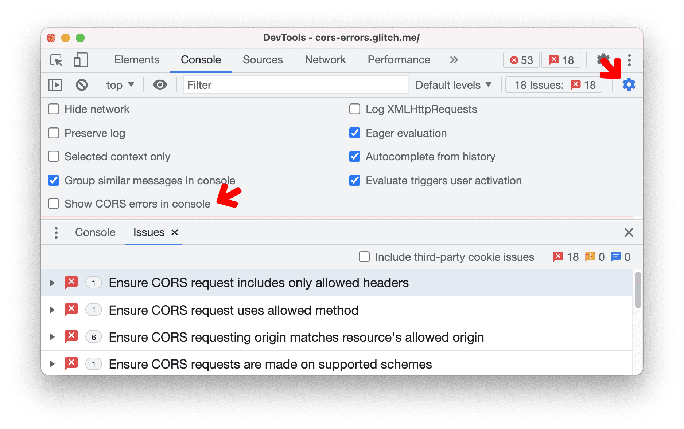Viewport: 684px width, 429px height.
Task: Check Show CORS errors in console
Action: pyautogui.click(x=54, y=204)
